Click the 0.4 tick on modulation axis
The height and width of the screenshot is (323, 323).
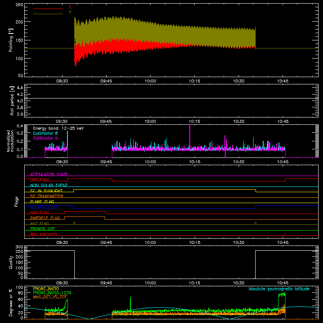(20, 126)
